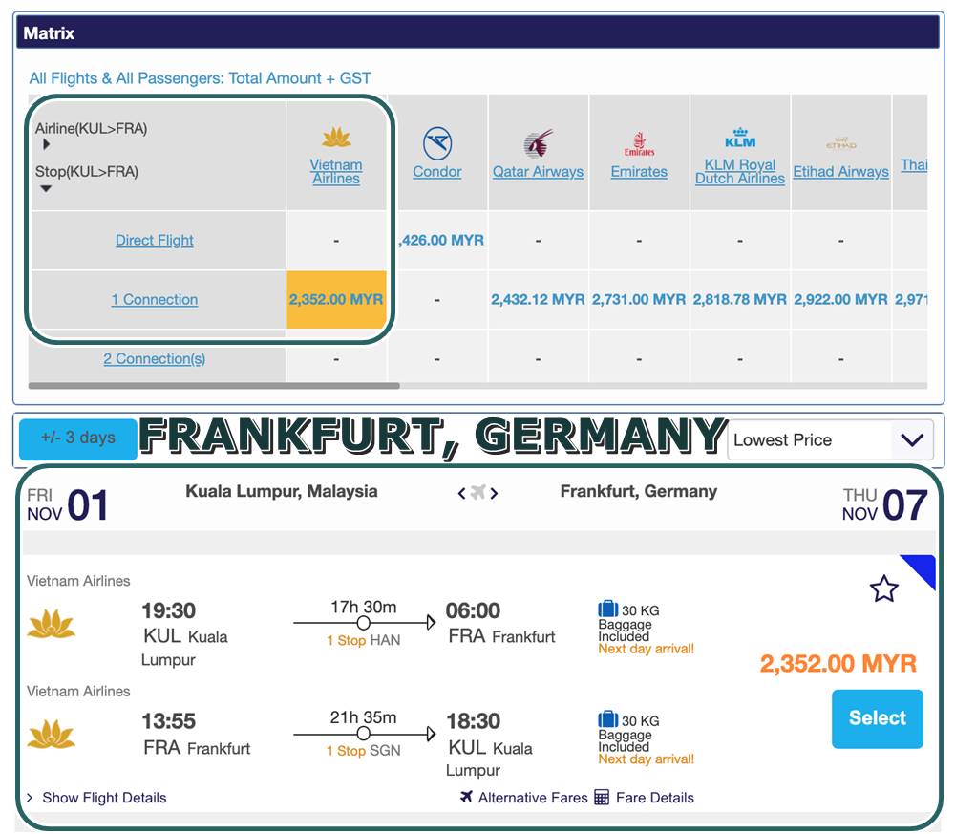
Task: Open the Condor airline link
Action: coord(437,172)
